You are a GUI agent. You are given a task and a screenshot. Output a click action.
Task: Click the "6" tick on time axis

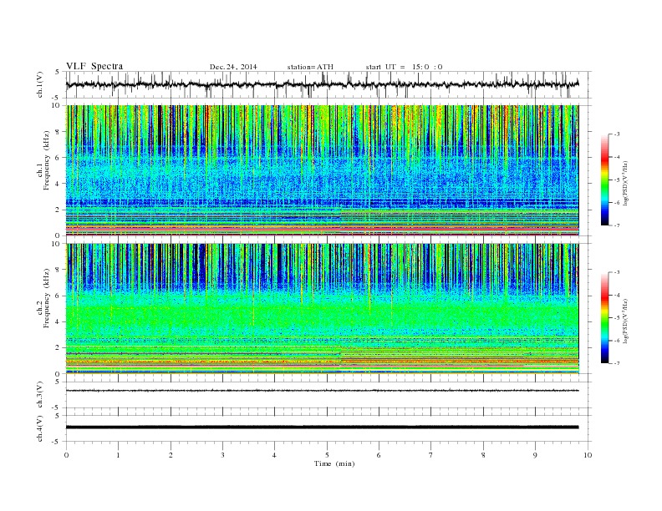(x=379, y=455)
